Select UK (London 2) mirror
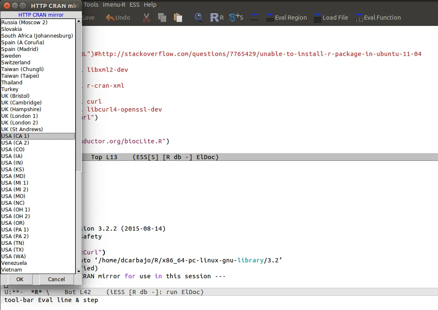 click(x=38, y=122)
